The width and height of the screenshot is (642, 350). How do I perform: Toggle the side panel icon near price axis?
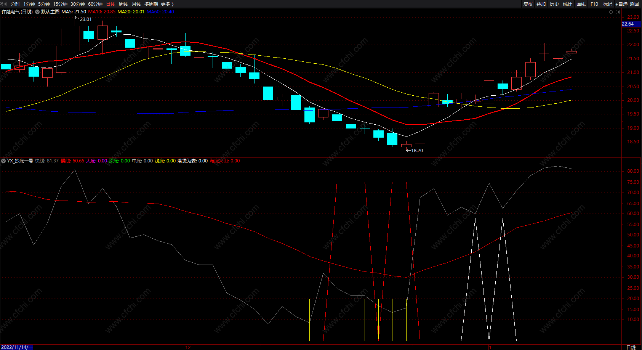618,12
